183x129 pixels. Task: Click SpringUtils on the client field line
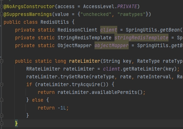point(141,30)
